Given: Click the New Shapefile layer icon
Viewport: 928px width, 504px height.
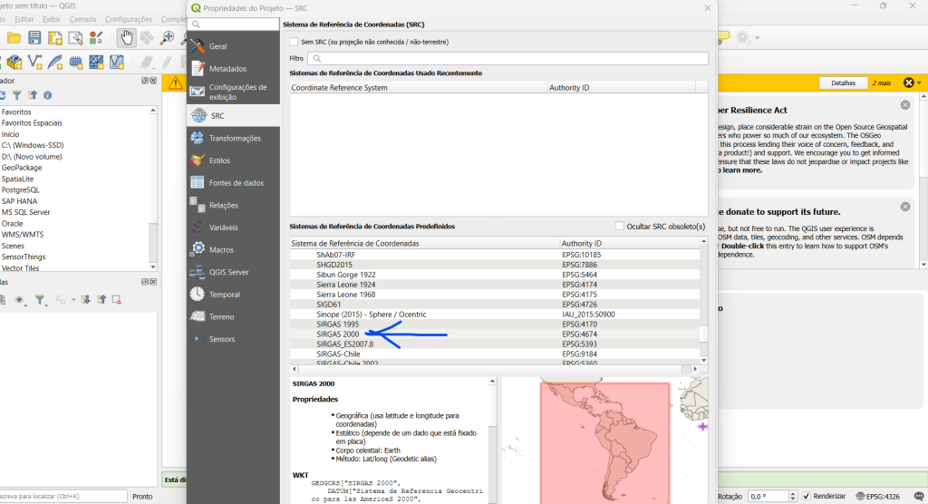Looking at the screenshot, I should click(35, 62).
